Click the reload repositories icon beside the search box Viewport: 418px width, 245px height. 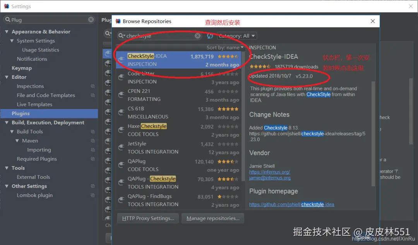[x=210, y=35]
